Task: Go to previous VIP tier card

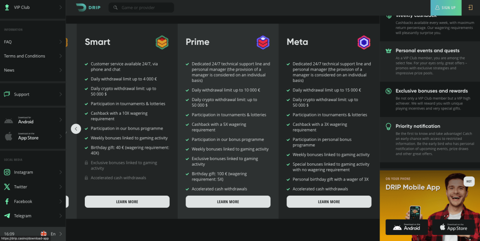Action: (x=76, y=129)
